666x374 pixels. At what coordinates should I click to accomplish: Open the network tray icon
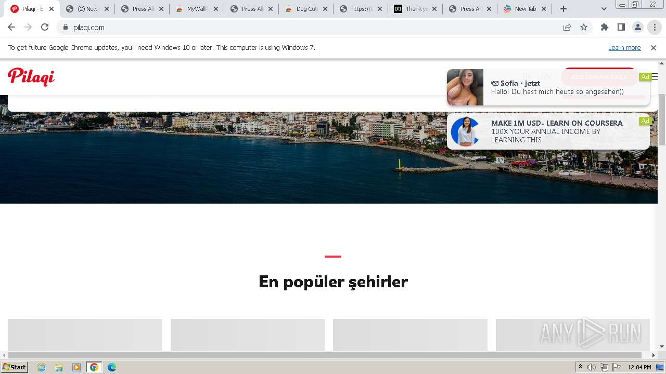click(x=604, y=367)
